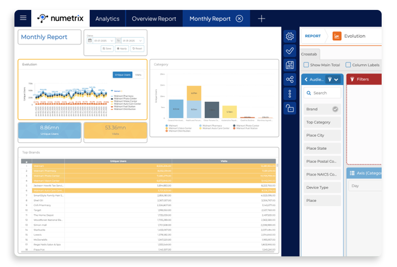Click the Starbucks row in Top Brands

(x=149, y=230)
